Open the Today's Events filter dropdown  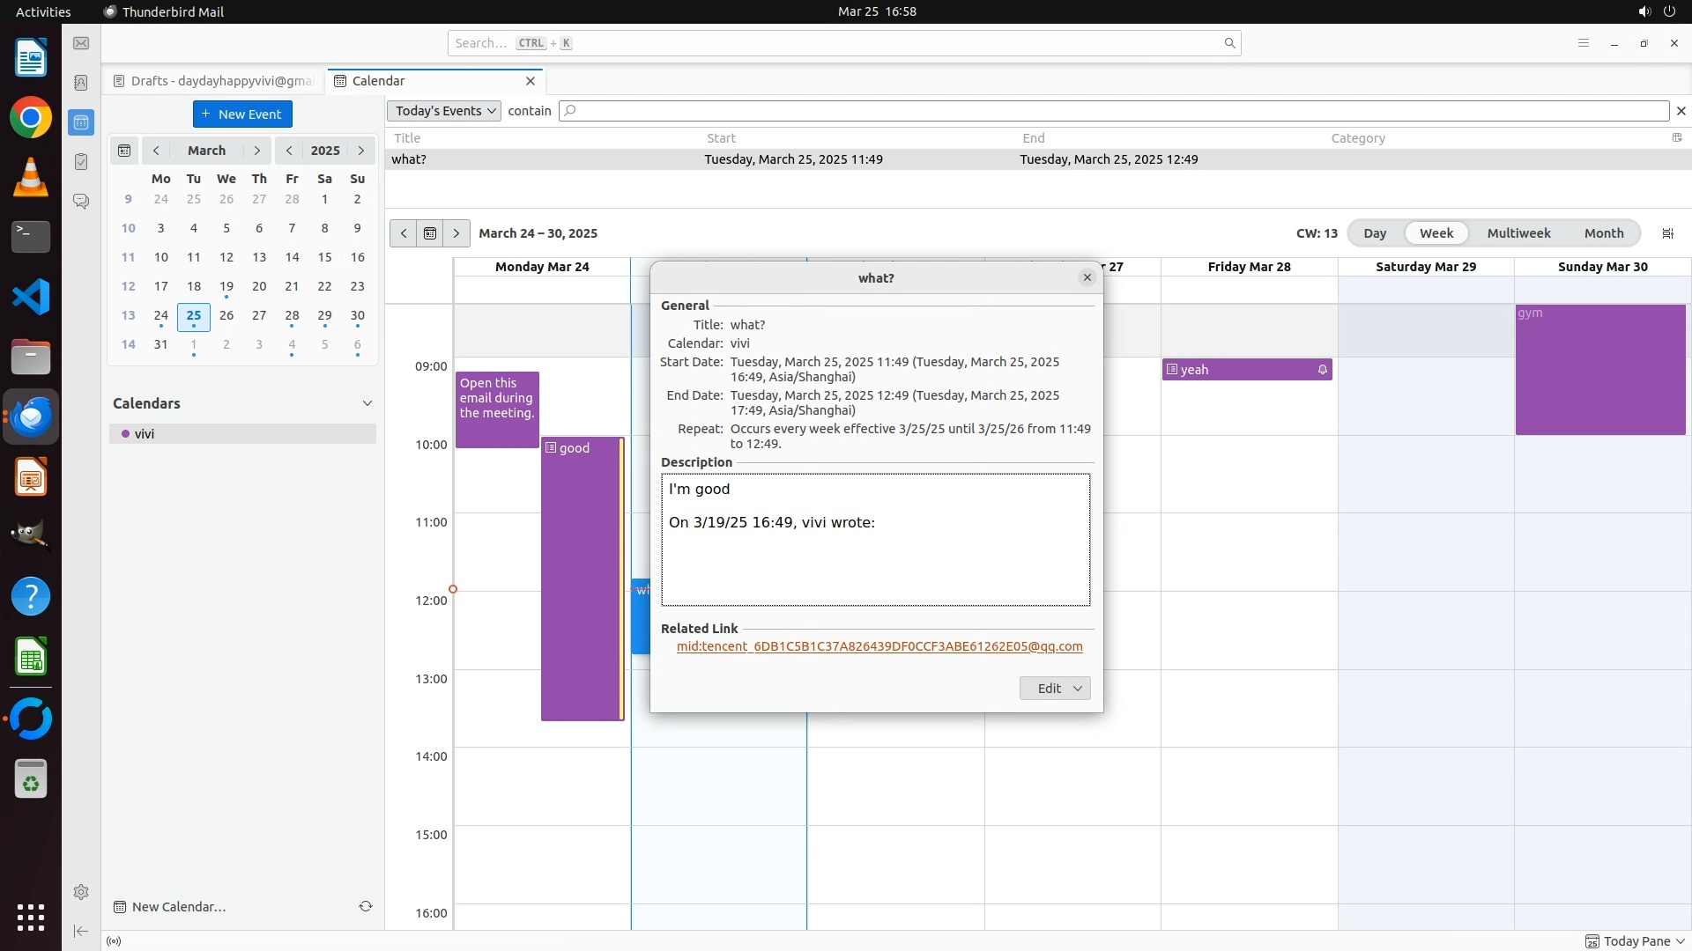(443, 111)
